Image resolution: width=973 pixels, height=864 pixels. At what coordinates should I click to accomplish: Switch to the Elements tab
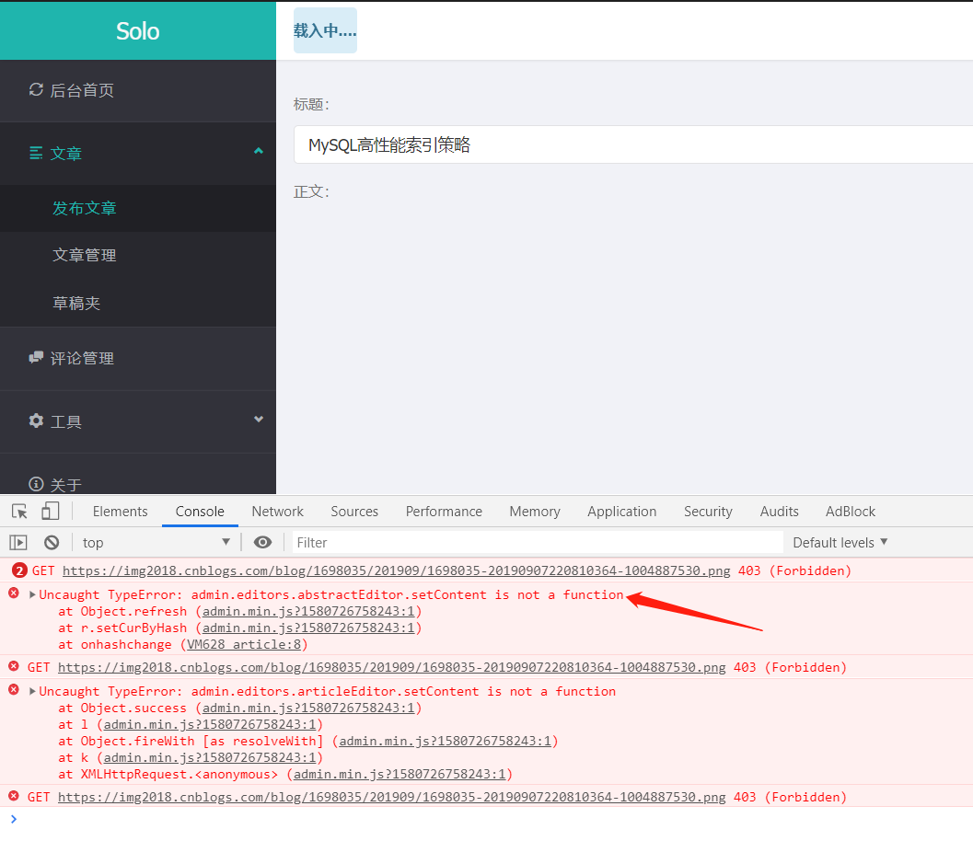point(121,511)
